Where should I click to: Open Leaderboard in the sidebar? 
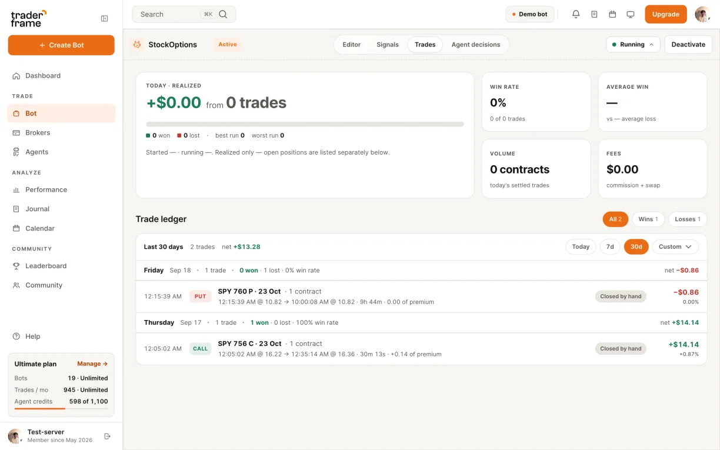coord(61,266)
